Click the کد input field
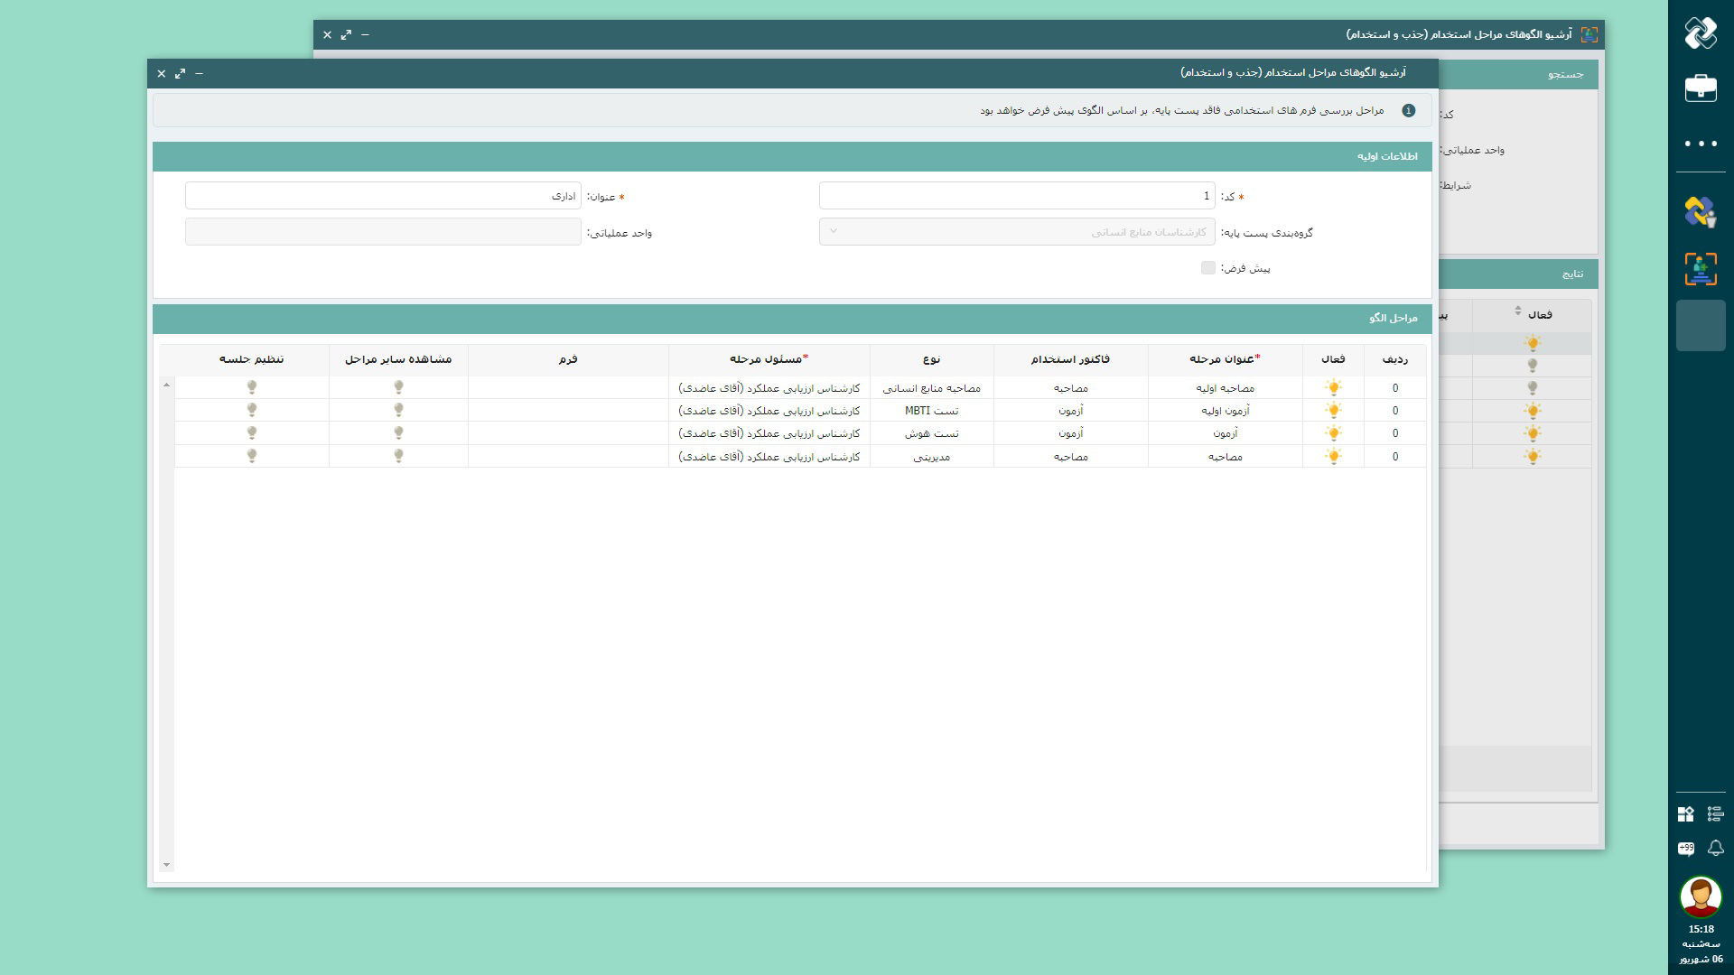The width and height of the screenshot is (1734, 975). pyautogui.click(x=1017, y=196)
